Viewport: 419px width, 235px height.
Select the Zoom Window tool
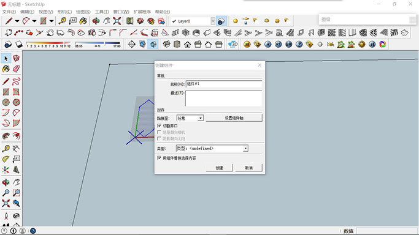(17, 193)
